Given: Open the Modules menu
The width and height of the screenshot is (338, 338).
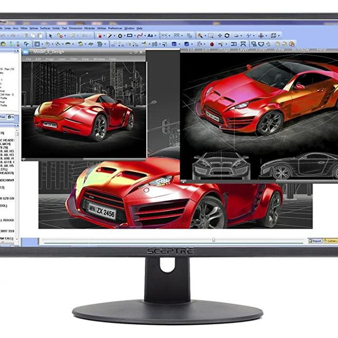Looking at the screenshot, I should 89,28.
